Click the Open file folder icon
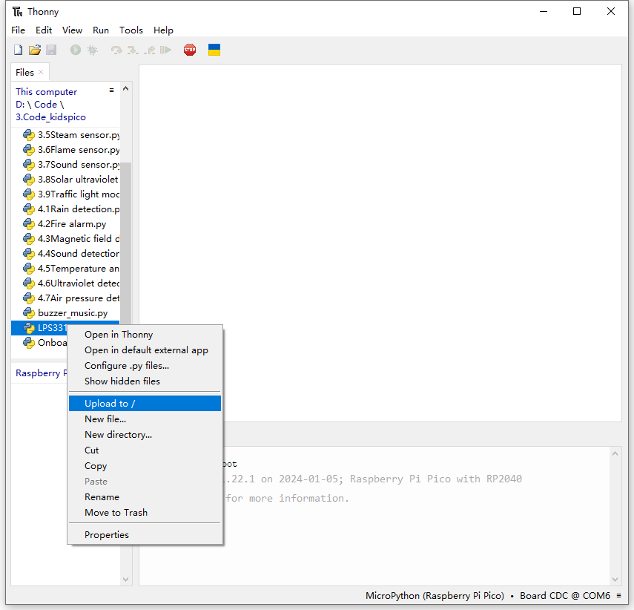The image size is (634, 610). pyautogui.click(x=35, y=50)
